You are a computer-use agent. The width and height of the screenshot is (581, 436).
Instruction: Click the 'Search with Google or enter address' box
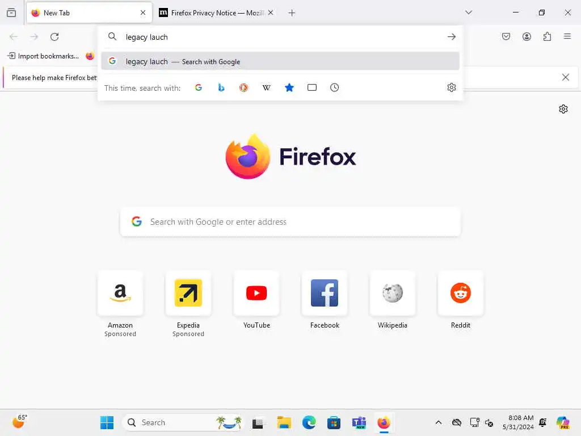(x=290, y=222)
